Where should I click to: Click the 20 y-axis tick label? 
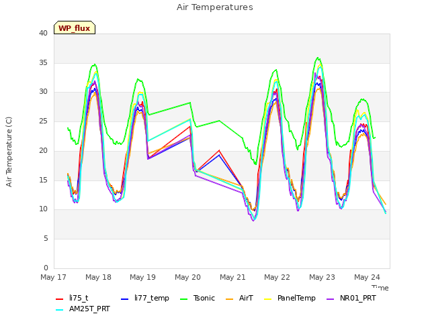(x=43, y=150)
